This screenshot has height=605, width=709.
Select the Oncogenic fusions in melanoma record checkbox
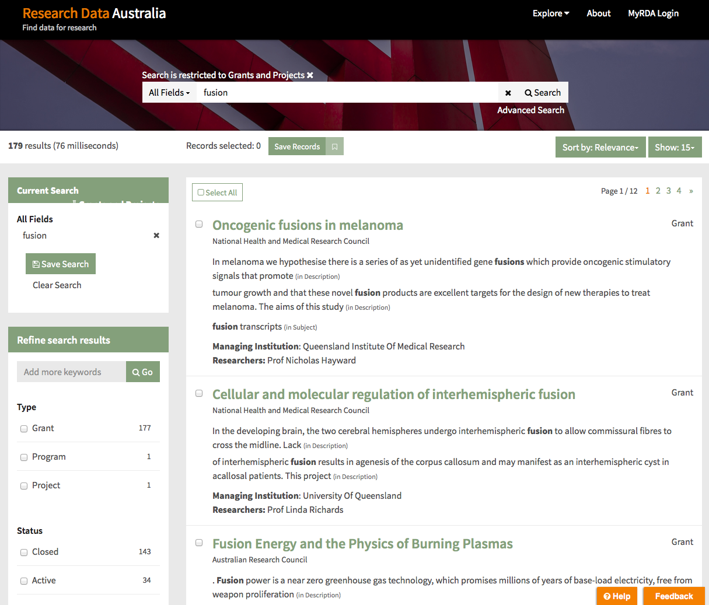click(199, 224)
